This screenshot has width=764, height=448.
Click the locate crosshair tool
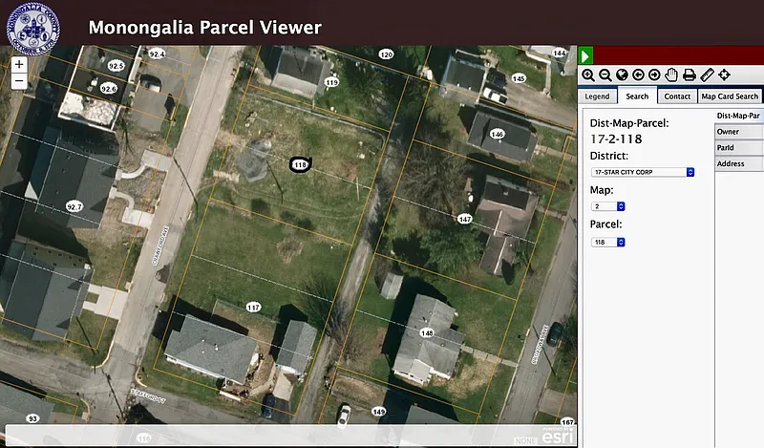pos(724,75)
